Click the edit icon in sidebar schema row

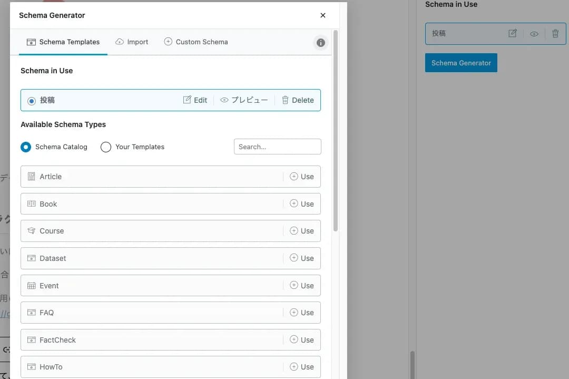pyautogui.click(x=513, y=33)
